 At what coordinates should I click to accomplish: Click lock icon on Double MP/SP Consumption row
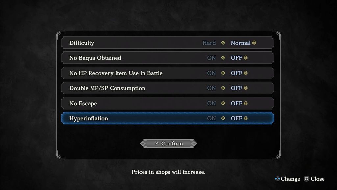(246, 88)
